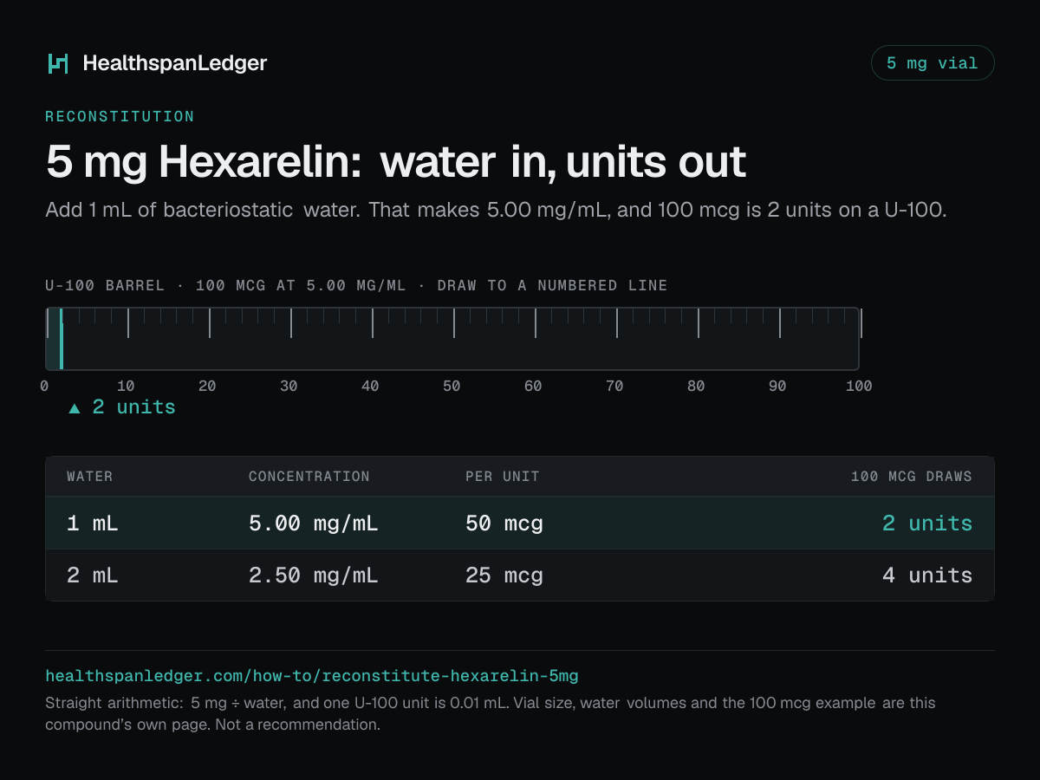Click the HealthspanLedger brand name

[x=175, y=63]
